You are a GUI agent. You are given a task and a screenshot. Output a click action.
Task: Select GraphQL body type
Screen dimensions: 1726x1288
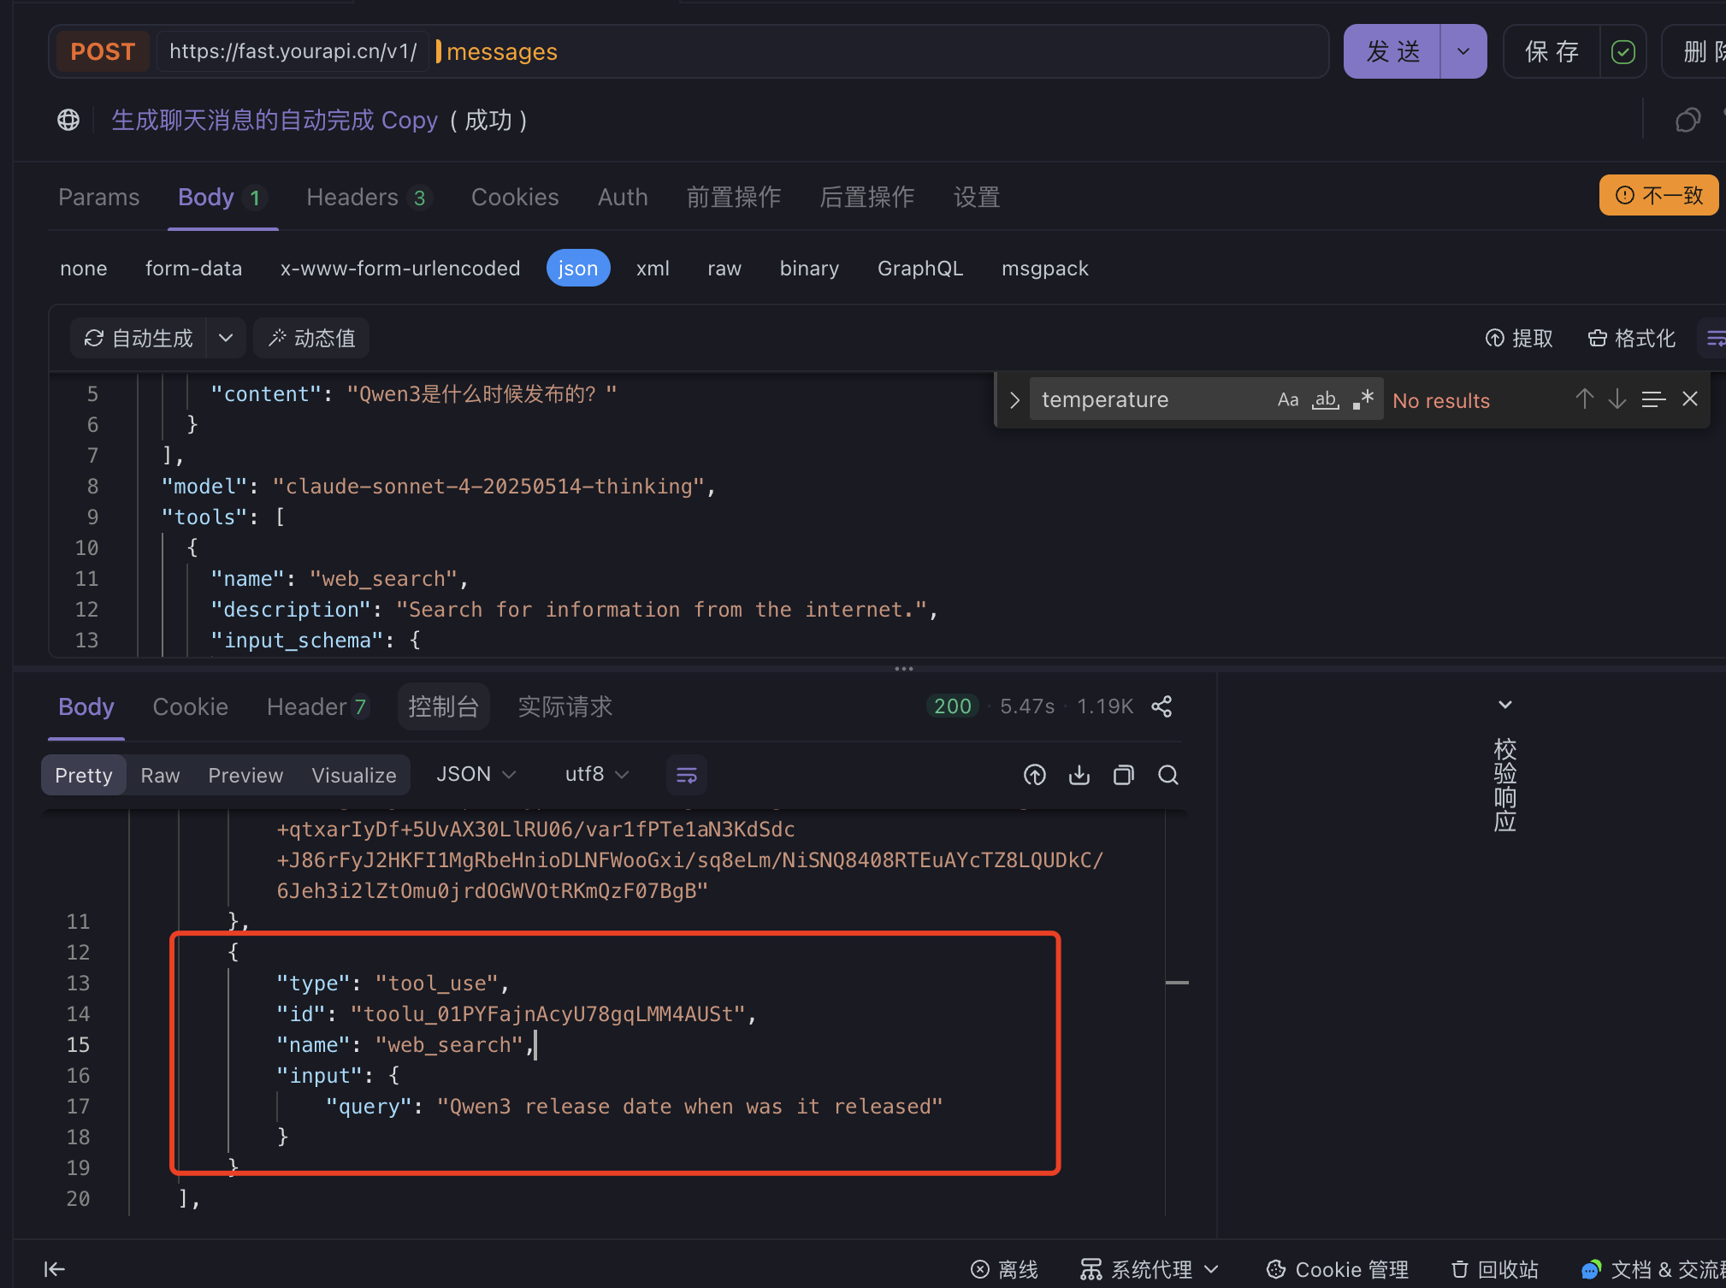(920, 269)
